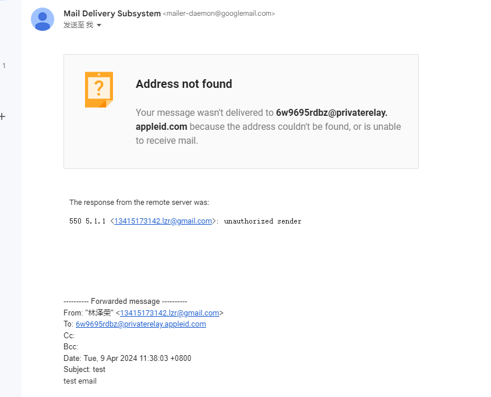Screen dimensions: 491x397
Task: Click the test email body text
Action: pyautogui.click(x=80, y=381)
